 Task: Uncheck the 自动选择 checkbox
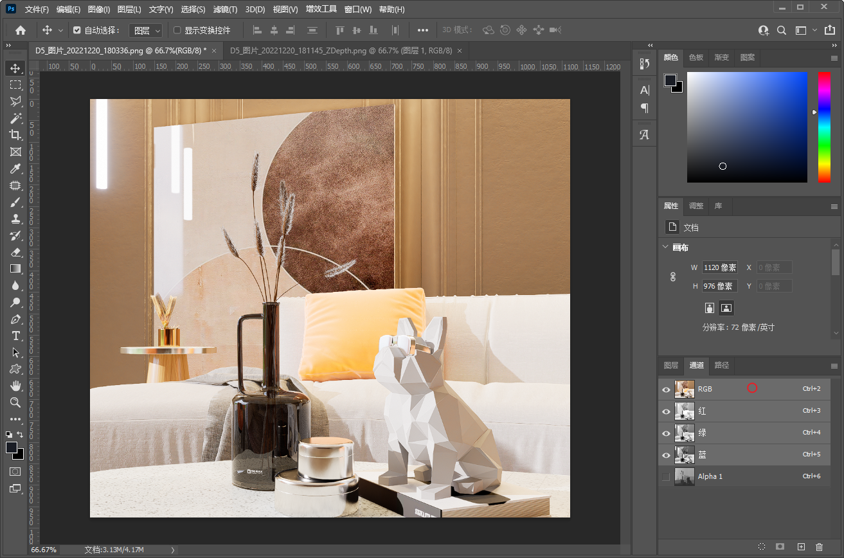point(77,30)
